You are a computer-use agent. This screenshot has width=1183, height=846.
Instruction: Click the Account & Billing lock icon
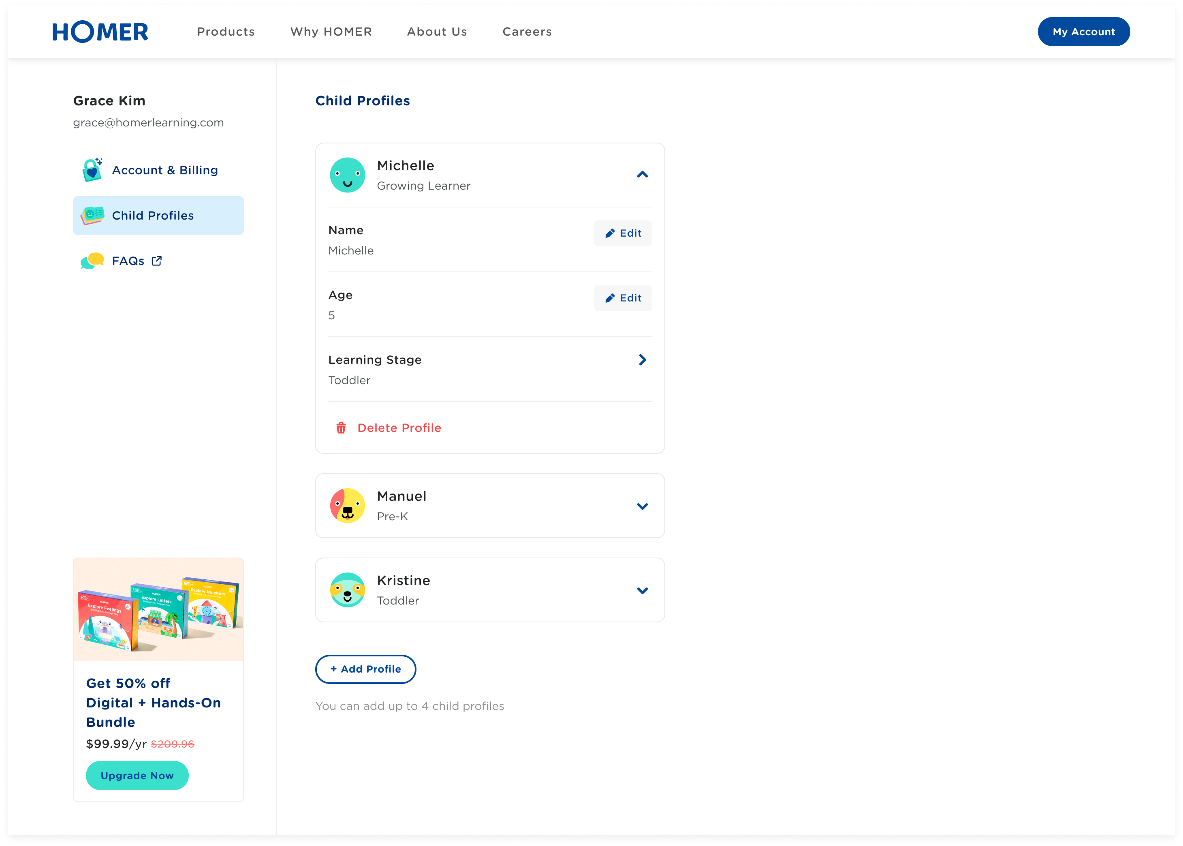pyautogui.click(x=92, y=170)
